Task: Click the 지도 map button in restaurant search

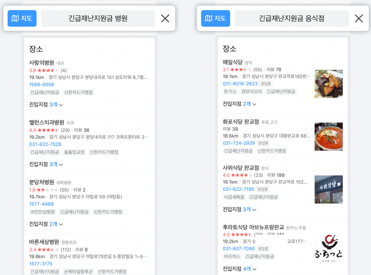Action: [x=216, y=18]
